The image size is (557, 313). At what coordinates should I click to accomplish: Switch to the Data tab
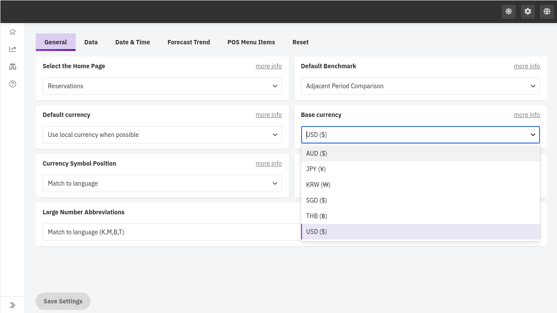91,42
